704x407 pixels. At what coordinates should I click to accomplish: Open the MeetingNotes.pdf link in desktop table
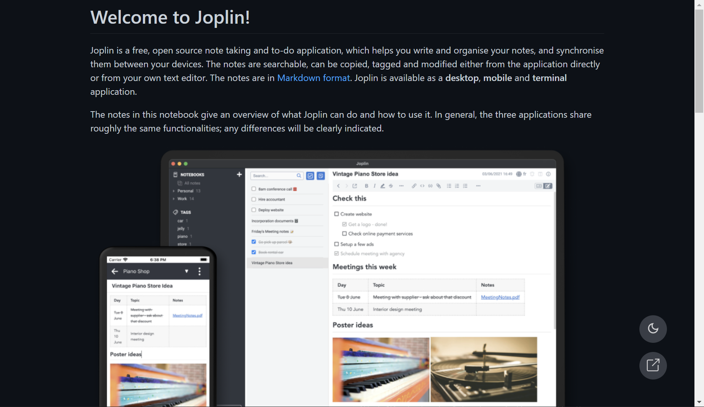coord(500,297)
